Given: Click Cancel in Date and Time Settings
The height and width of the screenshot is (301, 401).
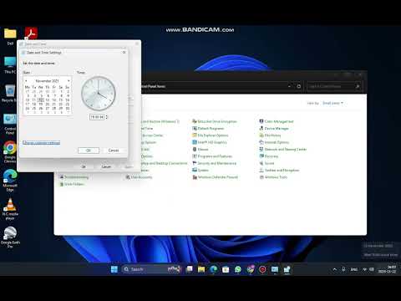Looking at the screenshot, I should pos(114,150).
